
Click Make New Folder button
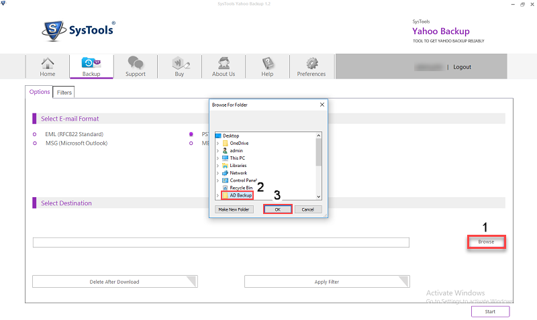(234, 209)
